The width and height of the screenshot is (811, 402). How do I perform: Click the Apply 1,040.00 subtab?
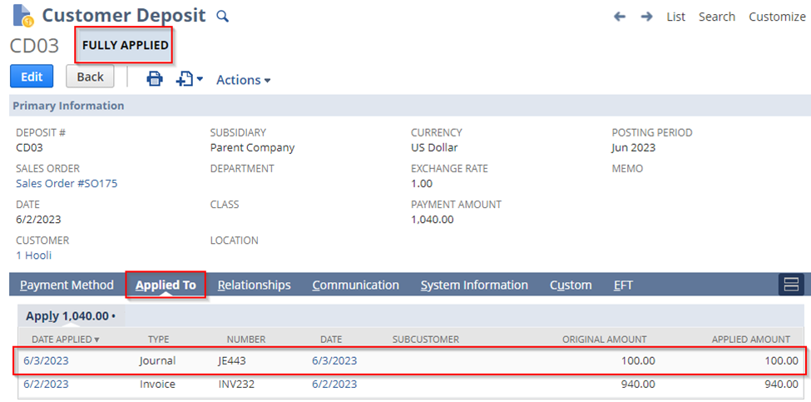coord(71,315)
